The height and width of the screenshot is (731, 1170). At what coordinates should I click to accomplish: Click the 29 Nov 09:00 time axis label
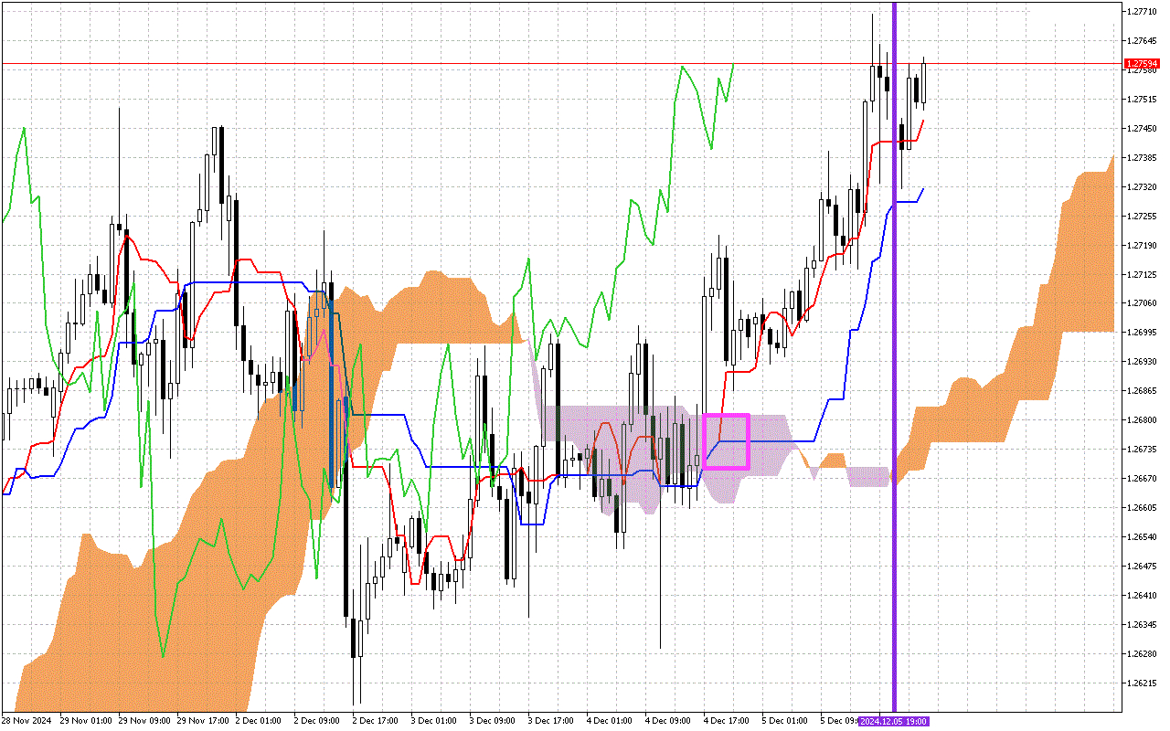[x=145, y=721]
